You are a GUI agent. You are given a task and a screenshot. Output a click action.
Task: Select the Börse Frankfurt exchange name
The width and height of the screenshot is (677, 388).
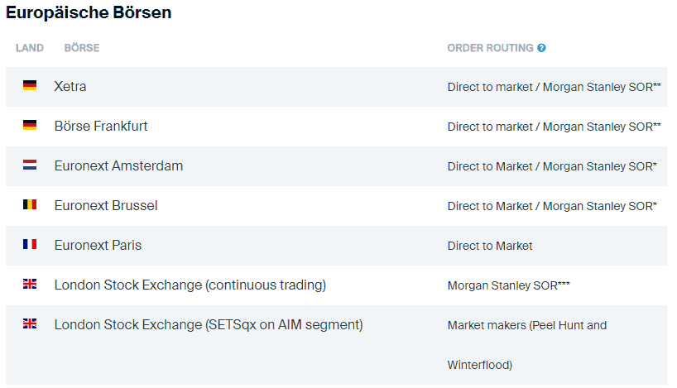101,126
